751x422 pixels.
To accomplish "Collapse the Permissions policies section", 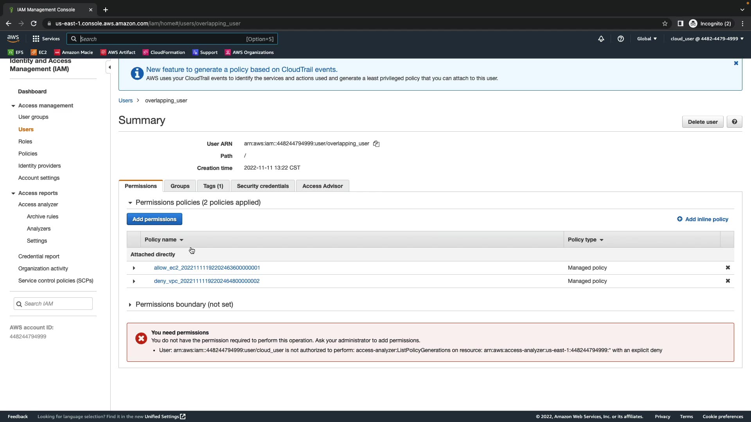I will (x=130, y=203).
